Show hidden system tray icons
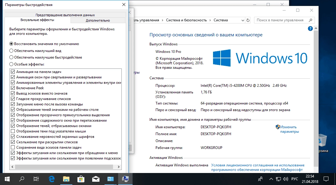This screenshot has height=185, width=336. pos(271,179)
